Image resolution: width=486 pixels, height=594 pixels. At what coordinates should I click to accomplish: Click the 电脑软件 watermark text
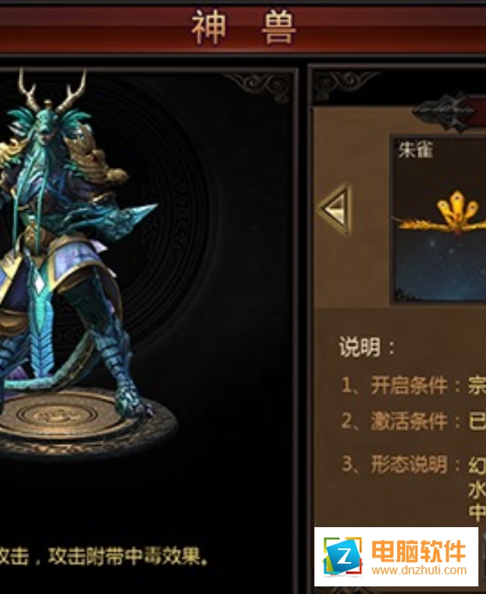[418, 551]
